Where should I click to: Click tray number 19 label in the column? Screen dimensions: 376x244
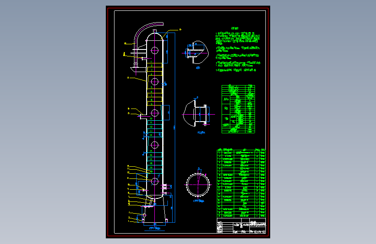(151, 168)
